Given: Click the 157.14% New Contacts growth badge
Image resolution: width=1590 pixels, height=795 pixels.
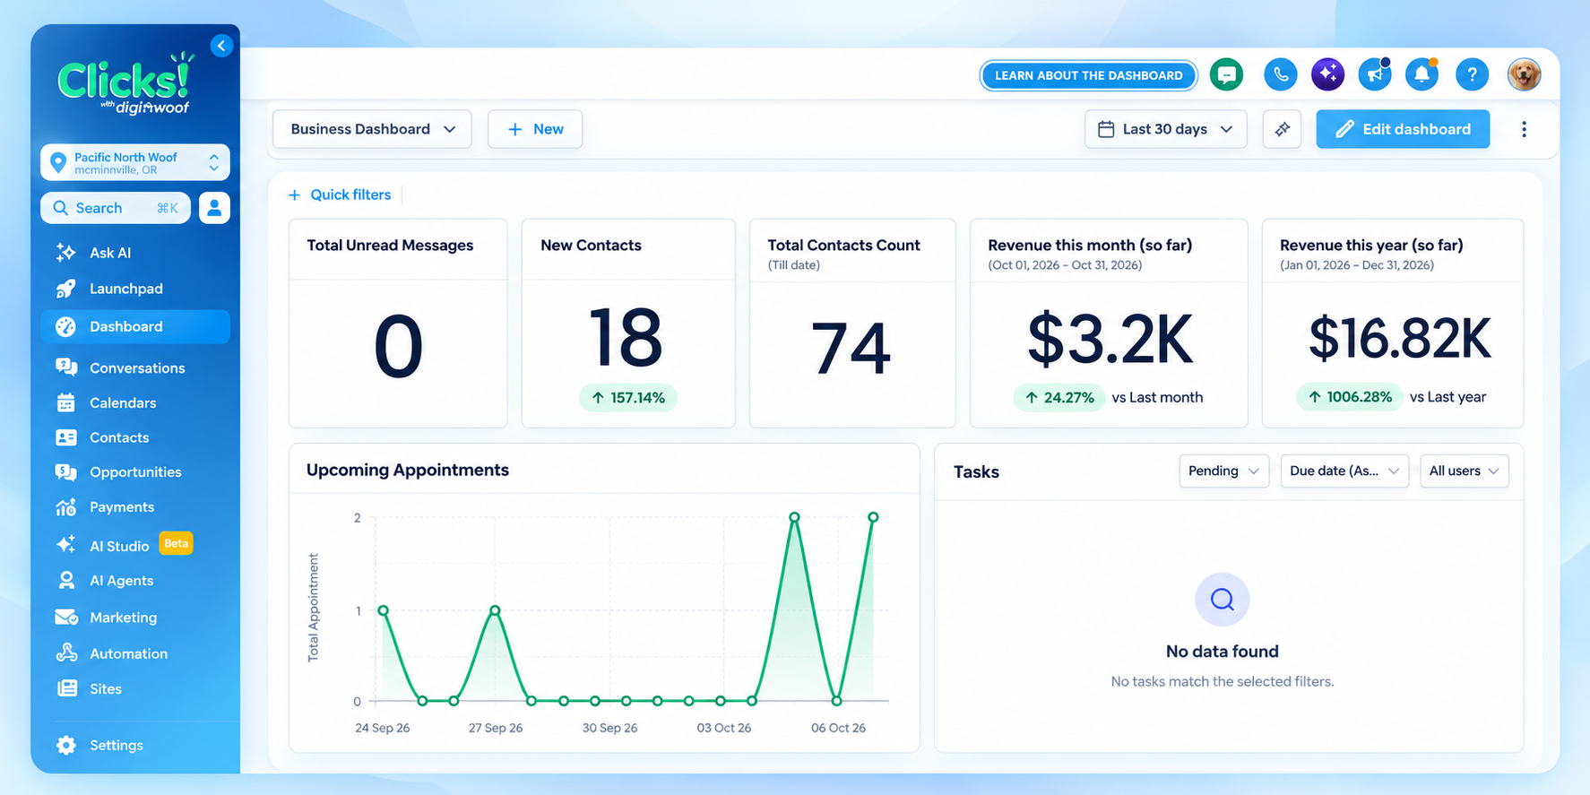Looking at the screenshot, I should (x=628, y=398).
